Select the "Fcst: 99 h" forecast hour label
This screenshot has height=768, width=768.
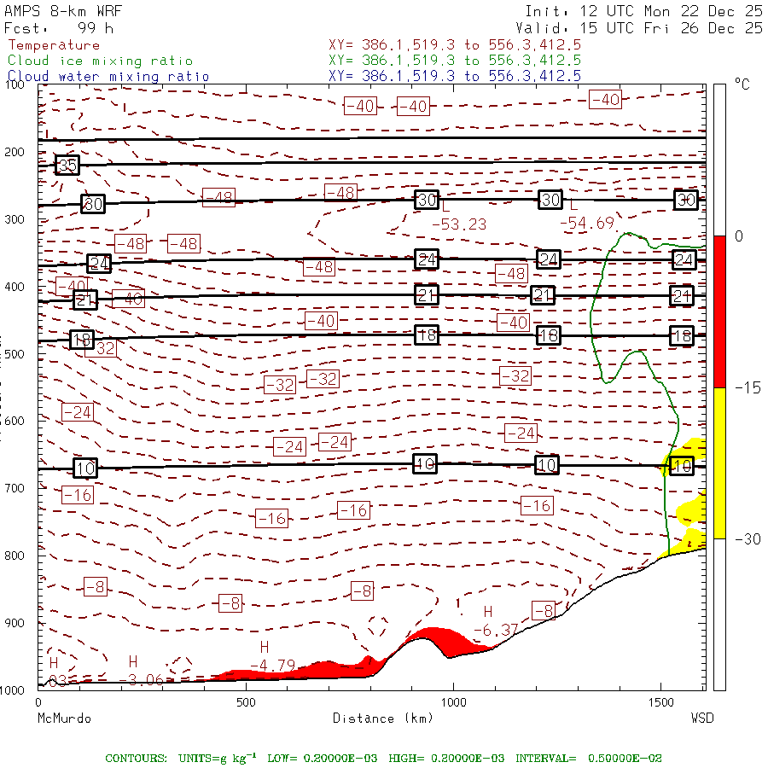tap(59, 28)
